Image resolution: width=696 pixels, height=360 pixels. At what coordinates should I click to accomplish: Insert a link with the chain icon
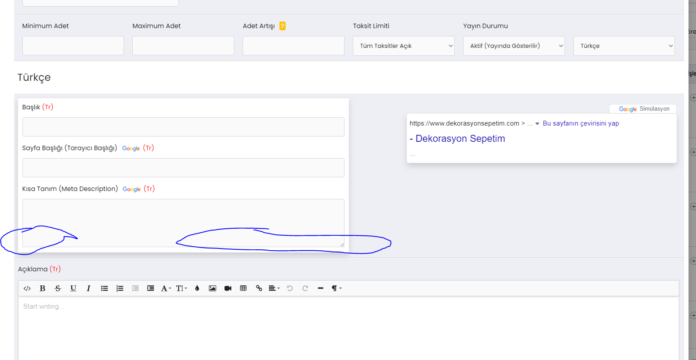pos(259,288)
